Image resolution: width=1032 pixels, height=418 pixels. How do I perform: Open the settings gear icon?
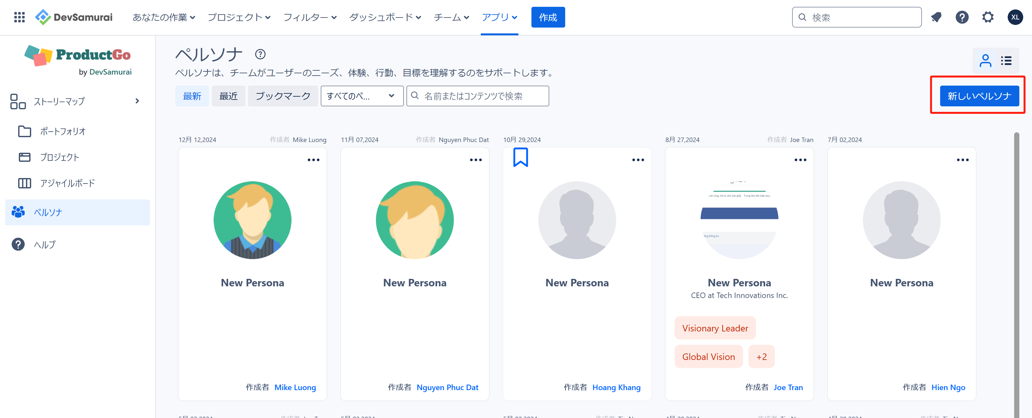point(988,17)
